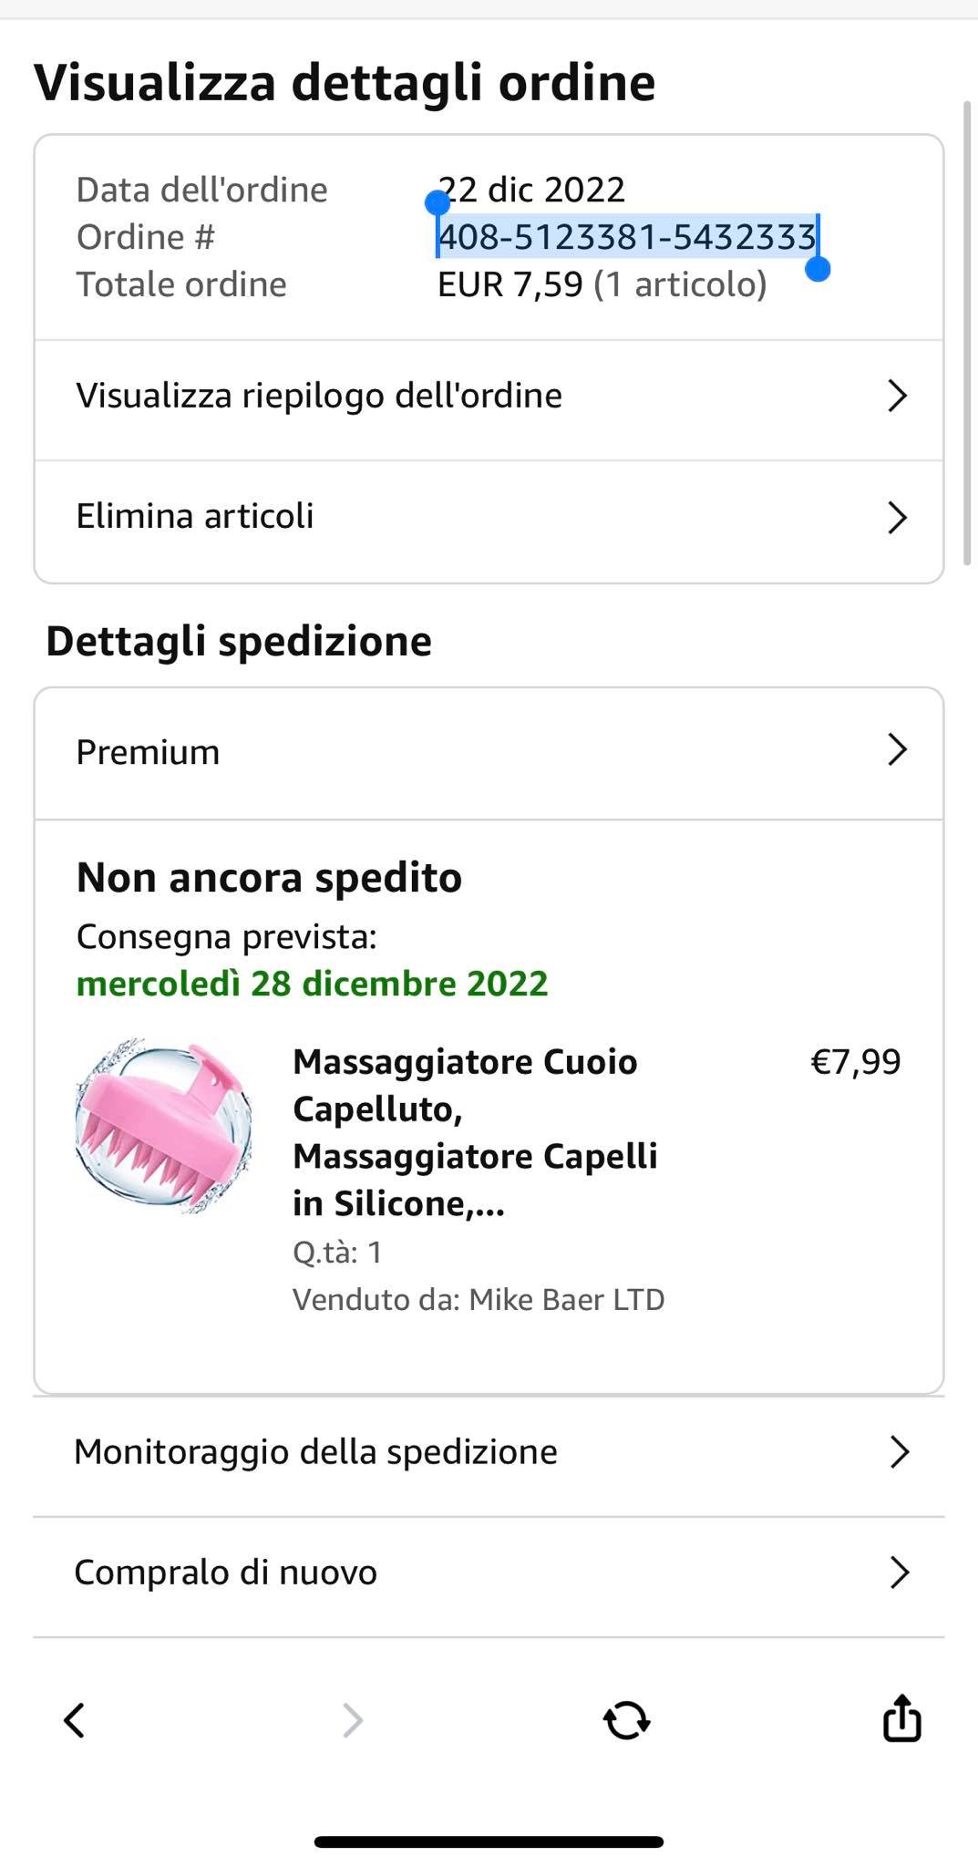Open Elimina articoli option
This screenshot has width=978, height=1867.
[x=195, y=516]
